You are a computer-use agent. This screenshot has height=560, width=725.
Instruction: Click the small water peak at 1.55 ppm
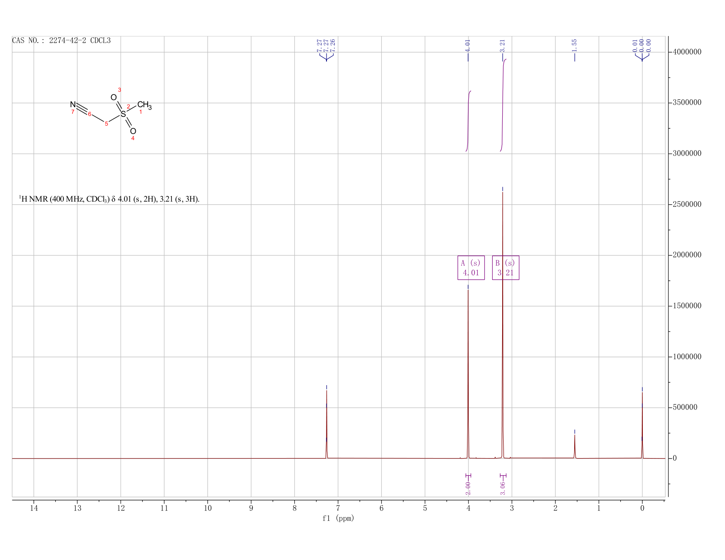pyautogui.click(x=574, y=446)
